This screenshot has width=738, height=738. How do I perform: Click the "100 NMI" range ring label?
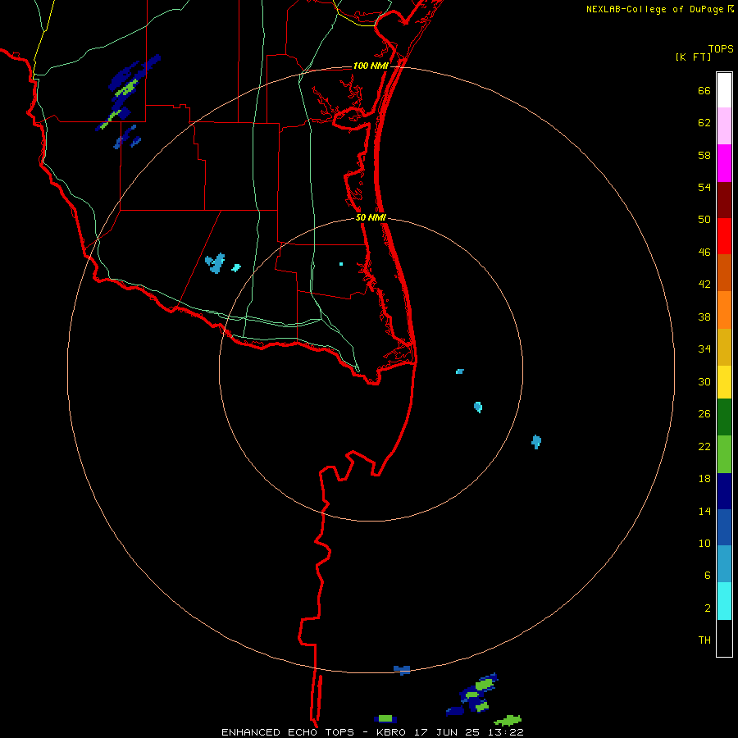[371, 66]
